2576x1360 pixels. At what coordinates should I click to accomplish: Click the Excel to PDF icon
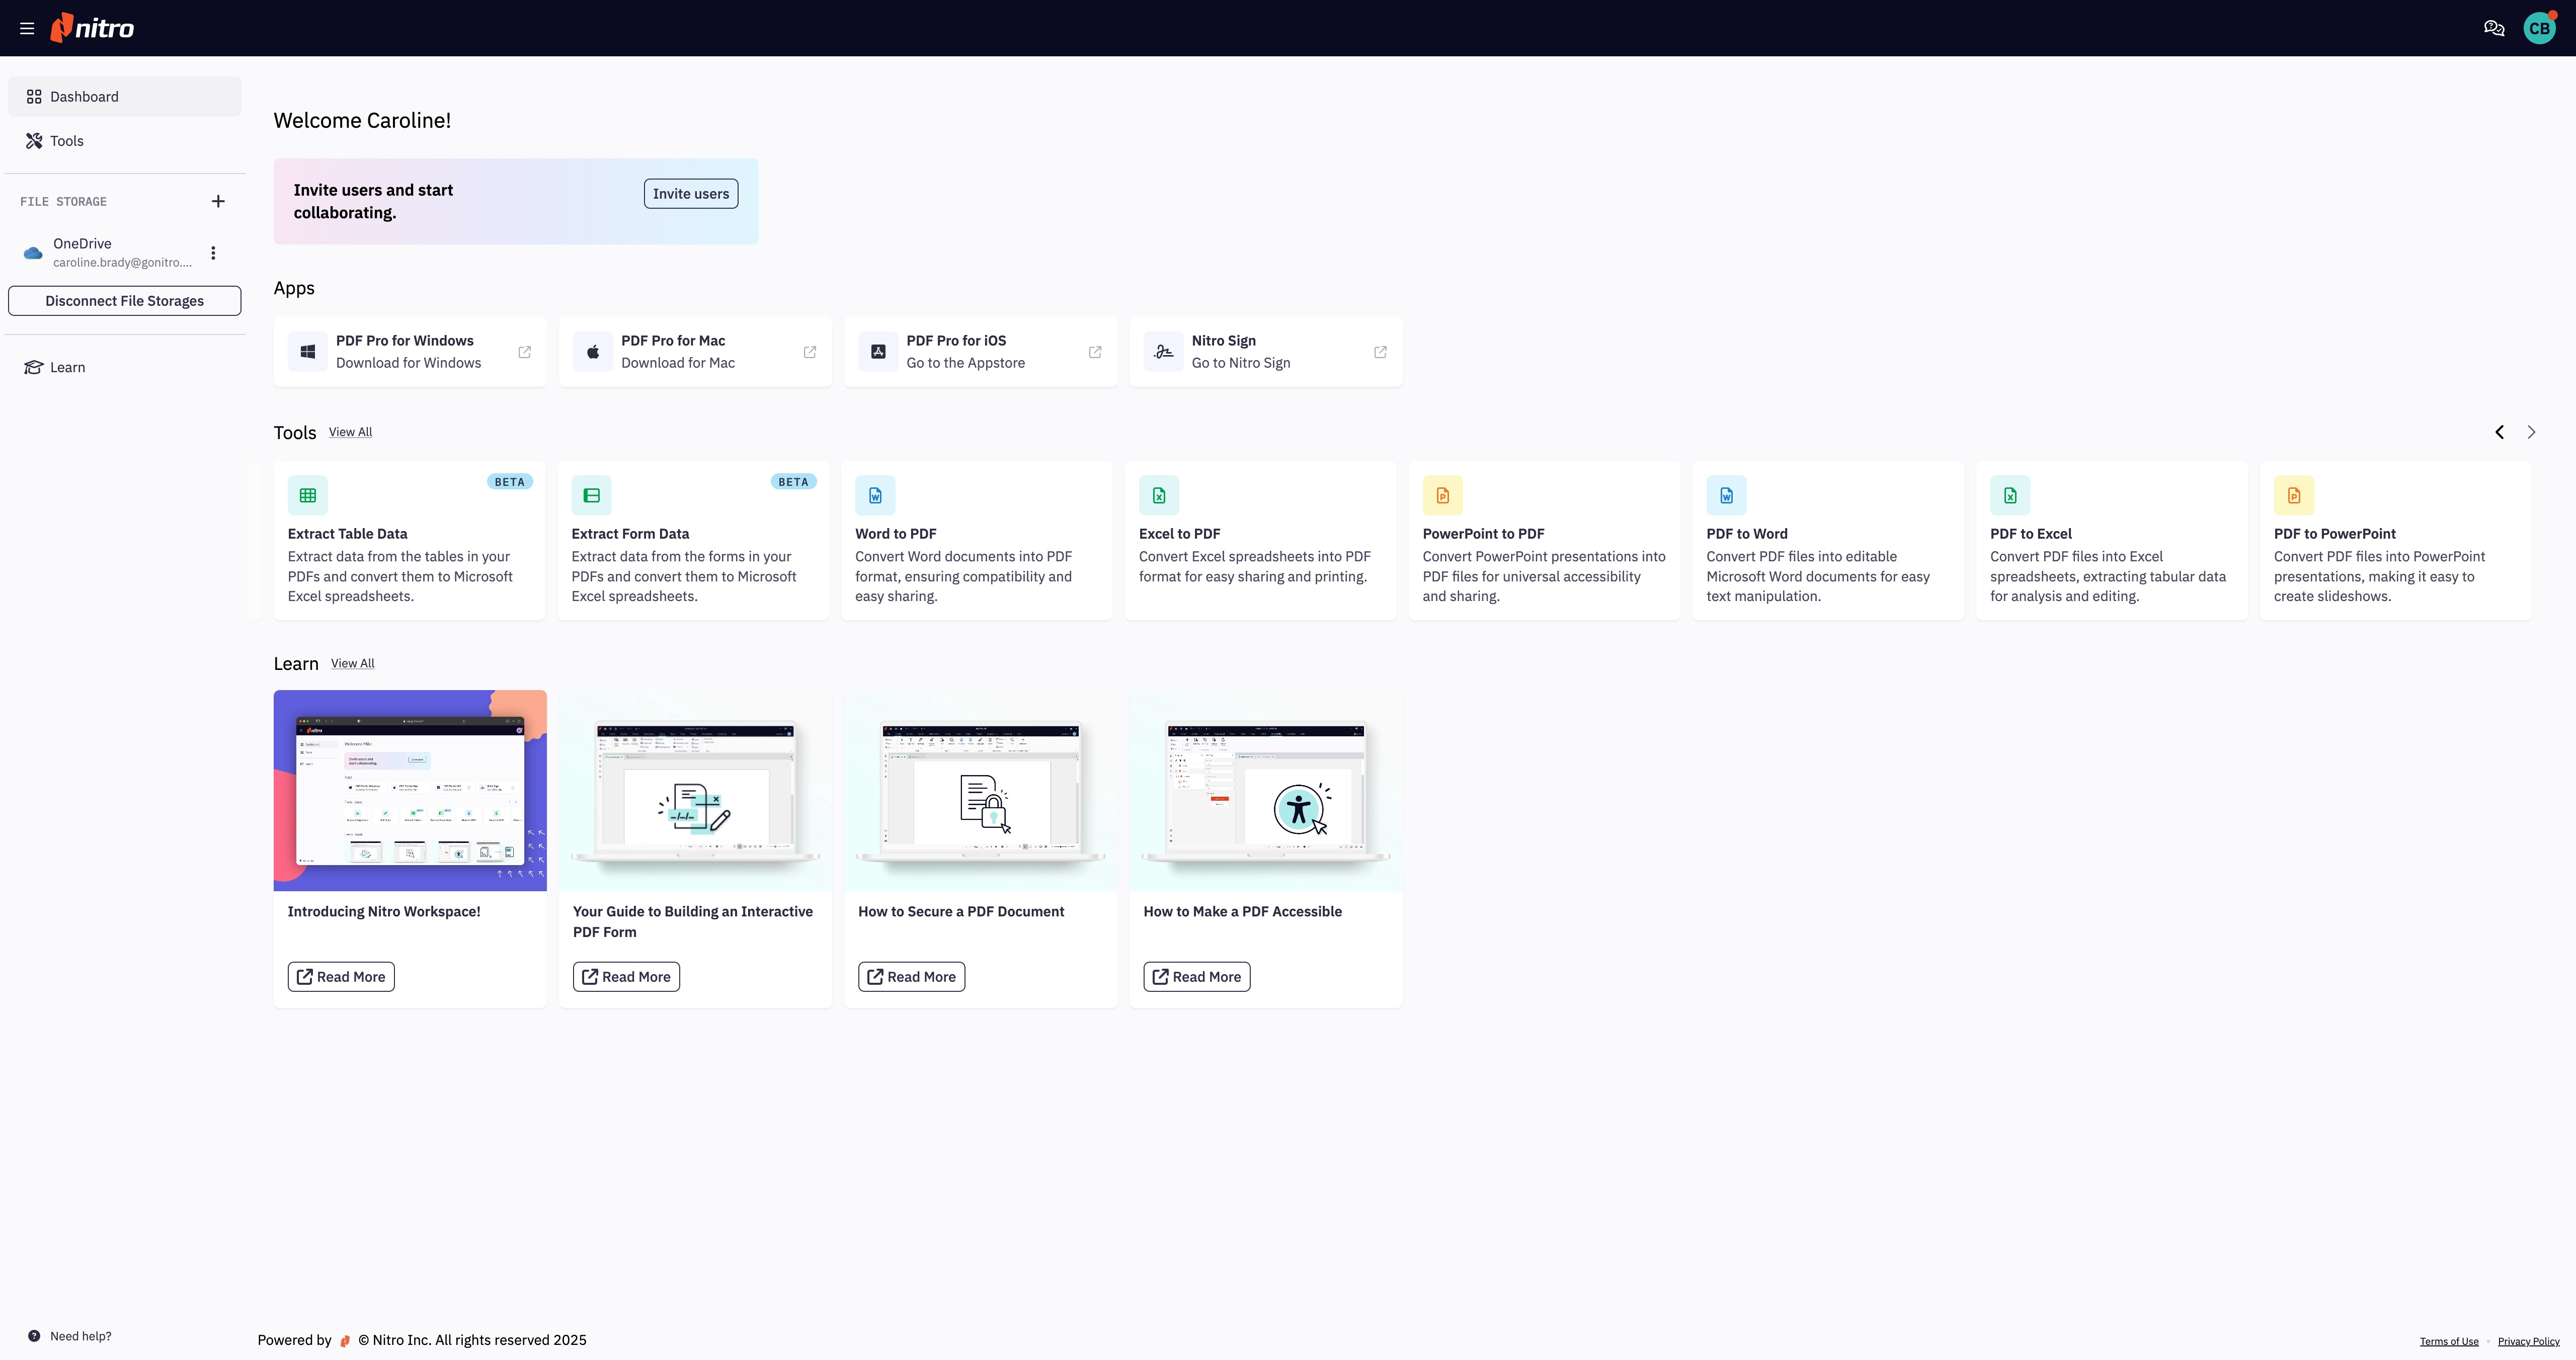point(1159,495)
